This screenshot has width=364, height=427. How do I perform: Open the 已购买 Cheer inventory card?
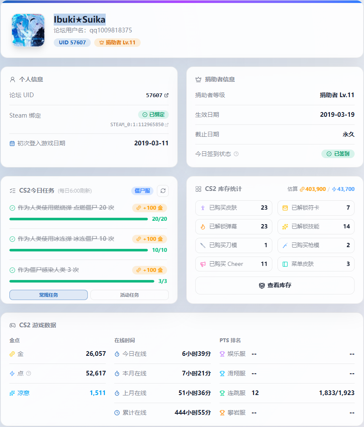pyautogui.click(x=234, y=264)
